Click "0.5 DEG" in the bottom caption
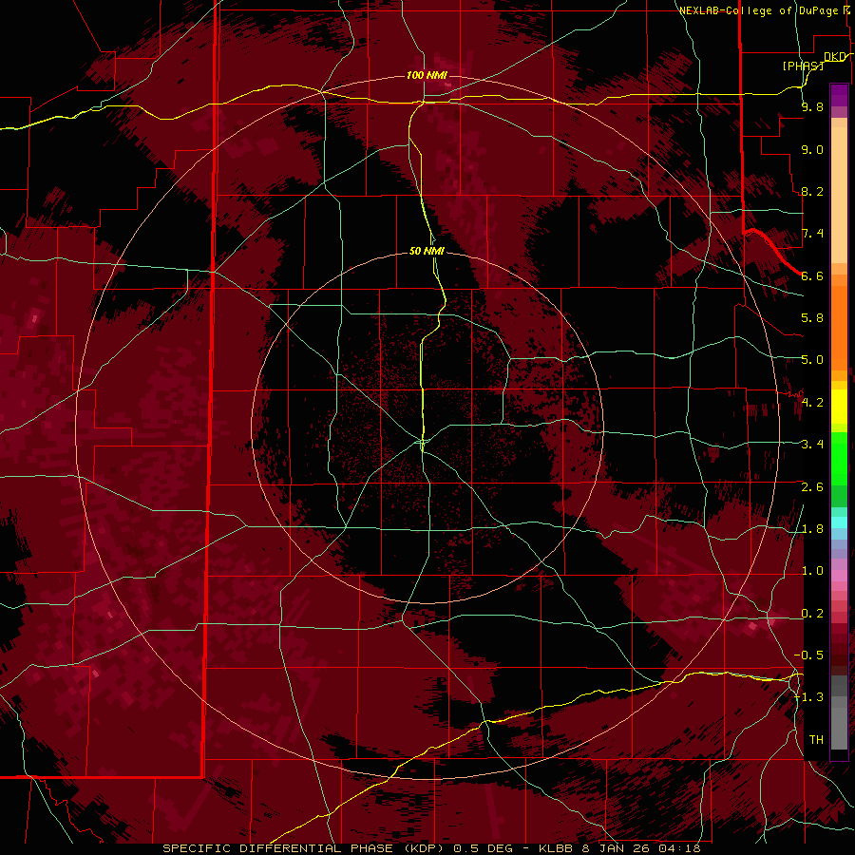The height and width of the screenshot is (855, 855). 484,848
